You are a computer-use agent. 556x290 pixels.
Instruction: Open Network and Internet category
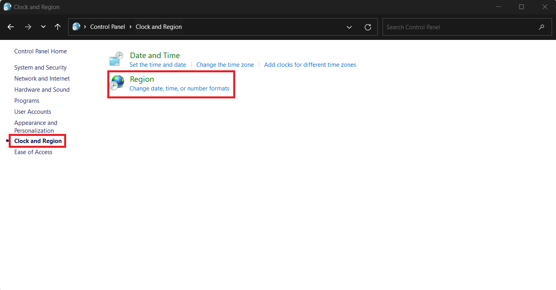(42, 79)
